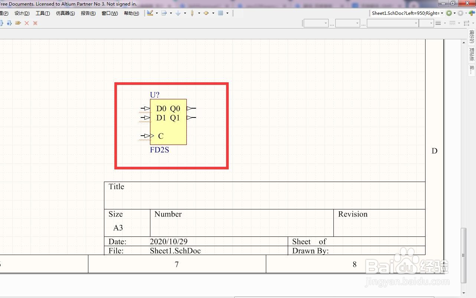
Task: Expand the alignment tools dropdown arrow
Action: pyautogui.click(x=171, y=13)
